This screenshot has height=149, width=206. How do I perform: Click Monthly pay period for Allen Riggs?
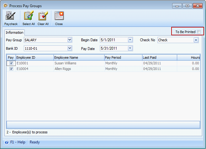[x=123, y=69]
